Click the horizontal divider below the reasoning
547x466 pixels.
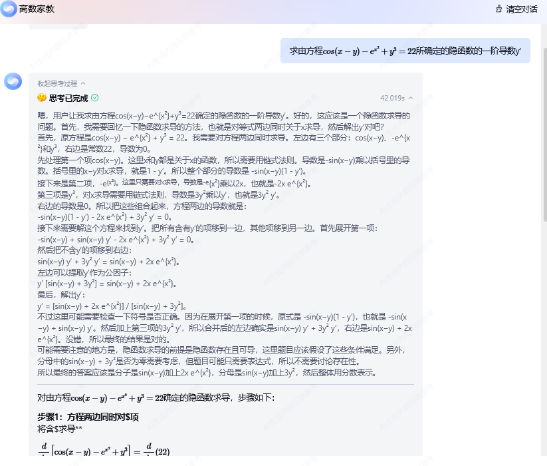225,385
